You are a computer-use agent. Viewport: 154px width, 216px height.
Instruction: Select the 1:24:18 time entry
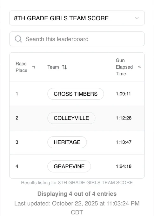(124, 166)
